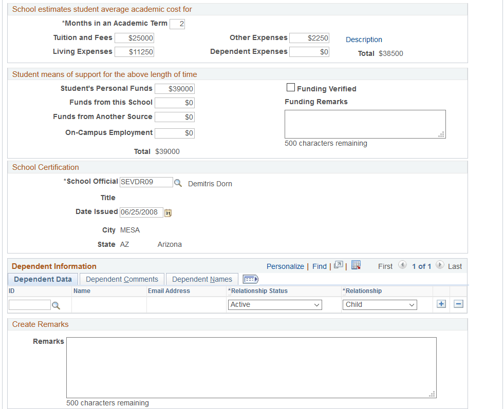Show all grid columns with the tabs icon
504x409 pixels.
click(x=250, y=279)
